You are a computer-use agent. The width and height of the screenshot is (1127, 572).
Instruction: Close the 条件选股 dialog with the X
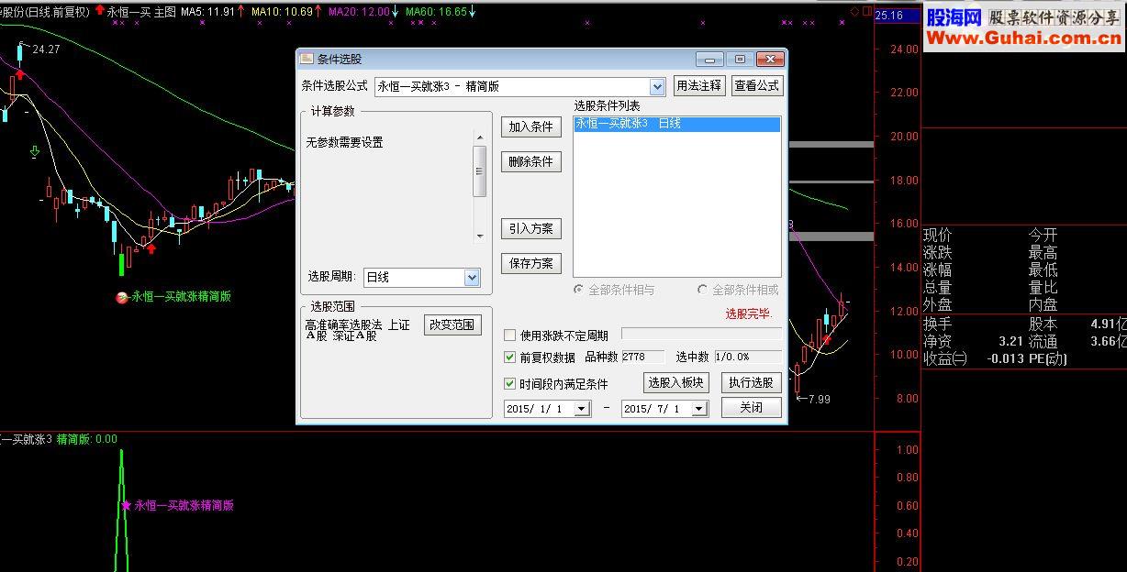pyautogui.click(x=769, y=59)
